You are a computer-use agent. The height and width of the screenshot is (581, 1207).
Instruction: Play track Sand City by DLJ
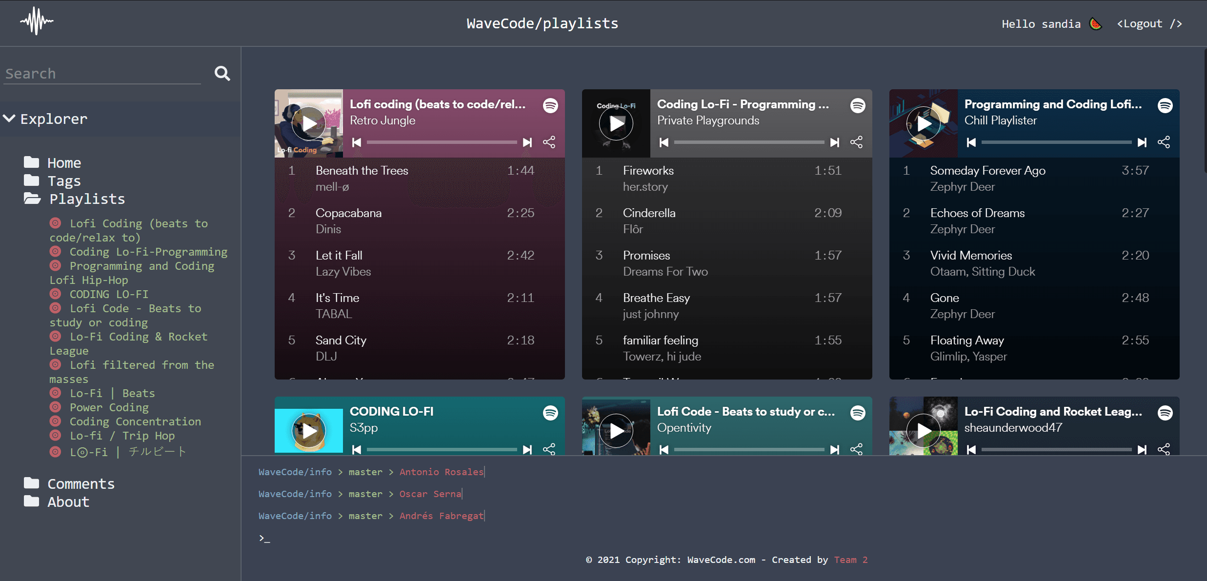click(x=420, y=348)
